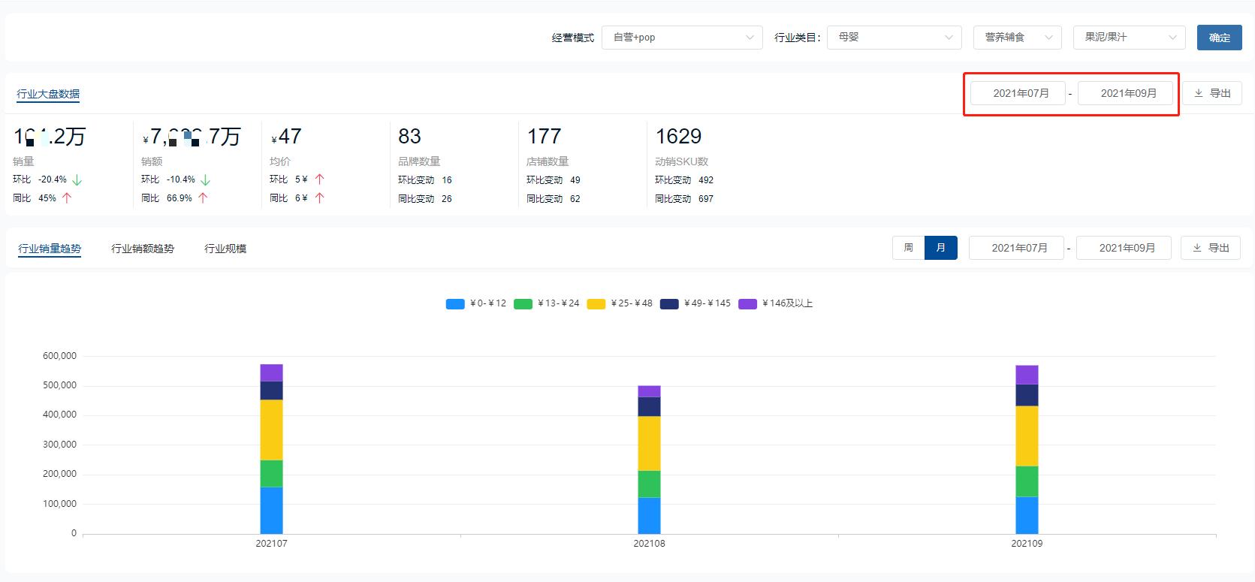This screenshot has width=1255, height=582.
Task: Select the 月 granularity button
Action: 941,248
